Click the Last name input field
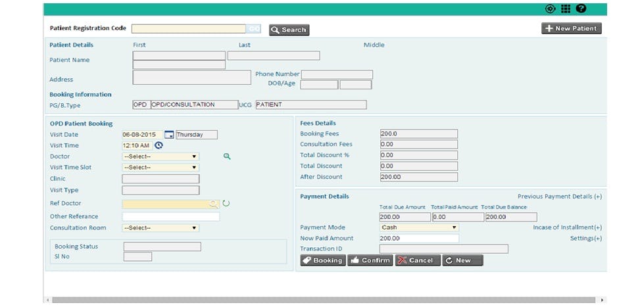The image size is (638, 305). (x=274, y=56)
